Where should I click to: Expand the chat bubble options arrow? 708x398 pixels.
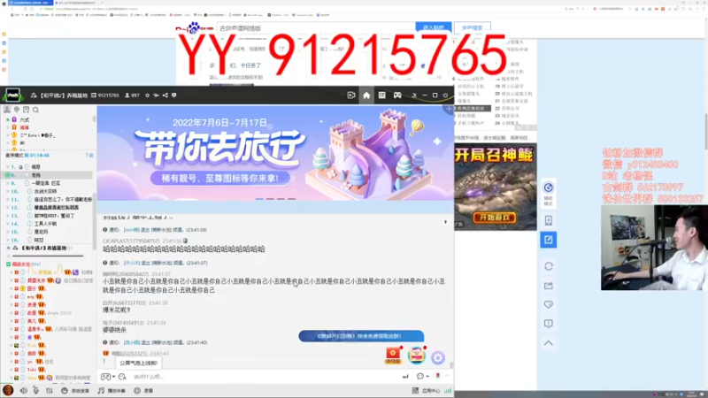427,377
